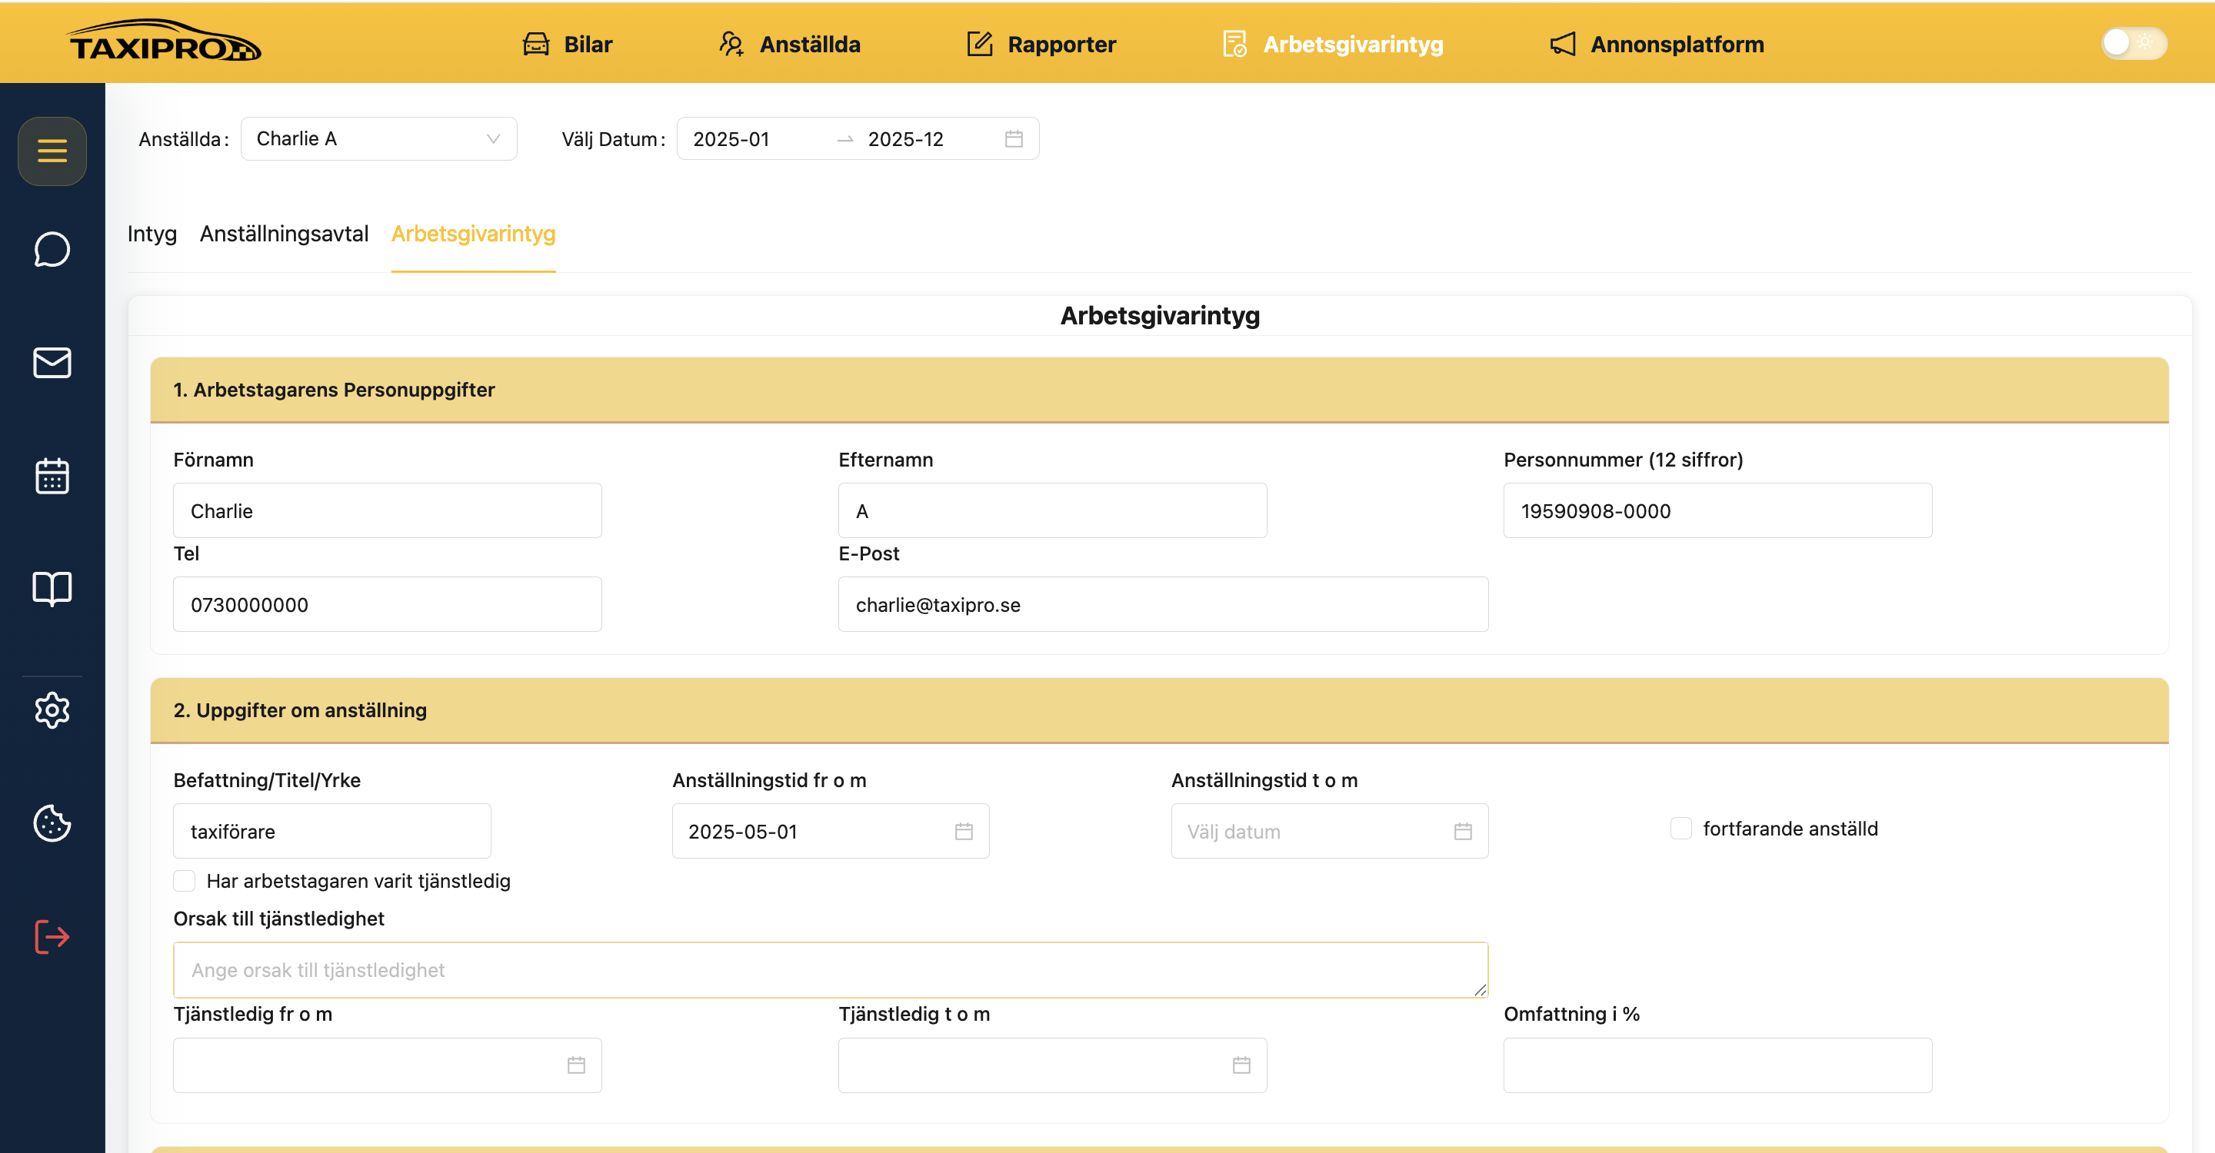2215x1153 pixels.
Task: Open the book icon in sidebar
Action: pos(52,589)
